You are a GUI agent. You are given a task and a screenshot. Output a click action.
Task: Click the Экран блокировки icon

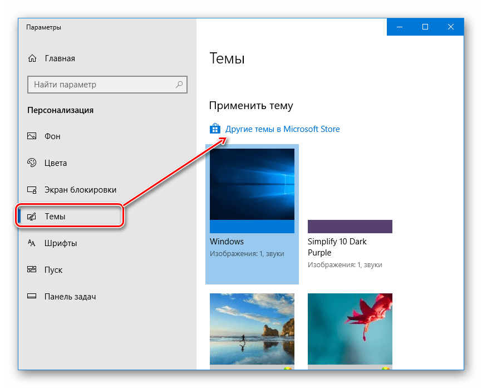point(32,190)
